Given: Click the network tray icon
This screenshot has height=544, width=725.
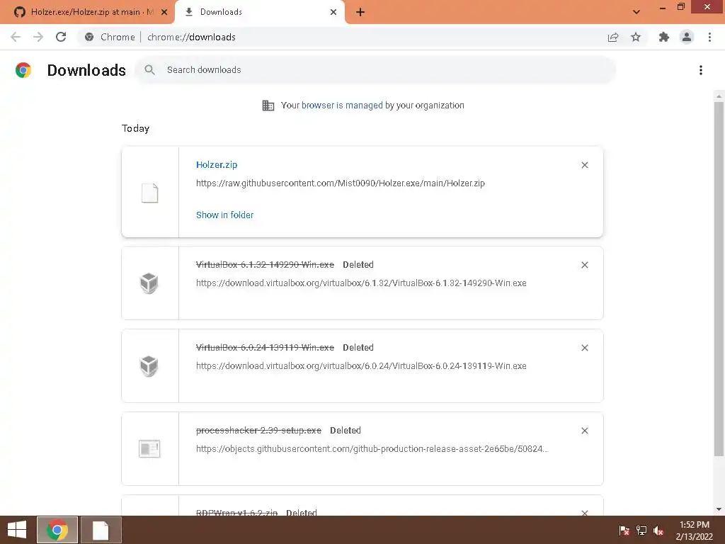Looking at the screenshot, I should click(641, 530).
